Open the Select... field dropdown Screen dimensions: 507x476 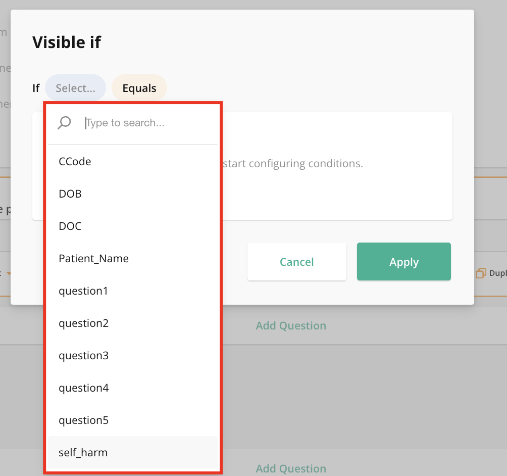pos(75,87)
